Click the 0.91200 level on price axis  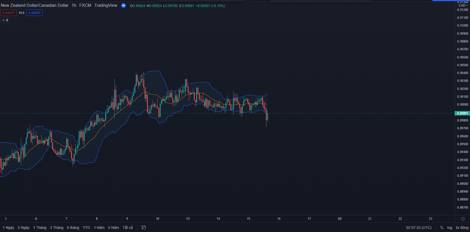[x=463, y=10]
